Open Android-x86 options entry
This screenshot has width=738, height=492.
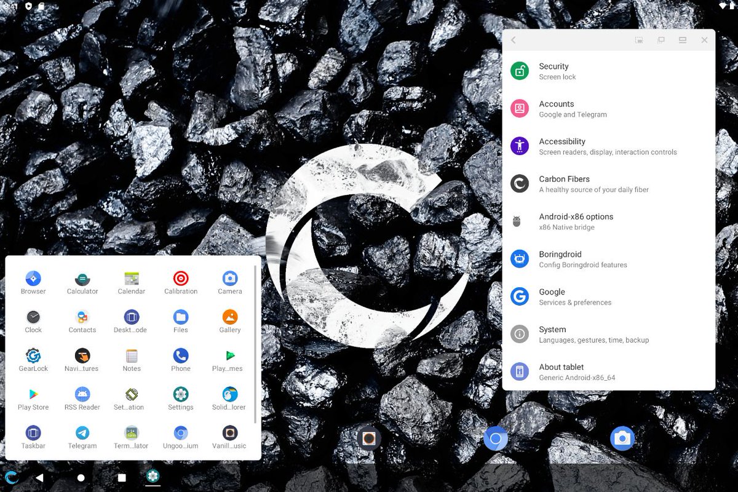pyautogui.click(x=609, y=221)
